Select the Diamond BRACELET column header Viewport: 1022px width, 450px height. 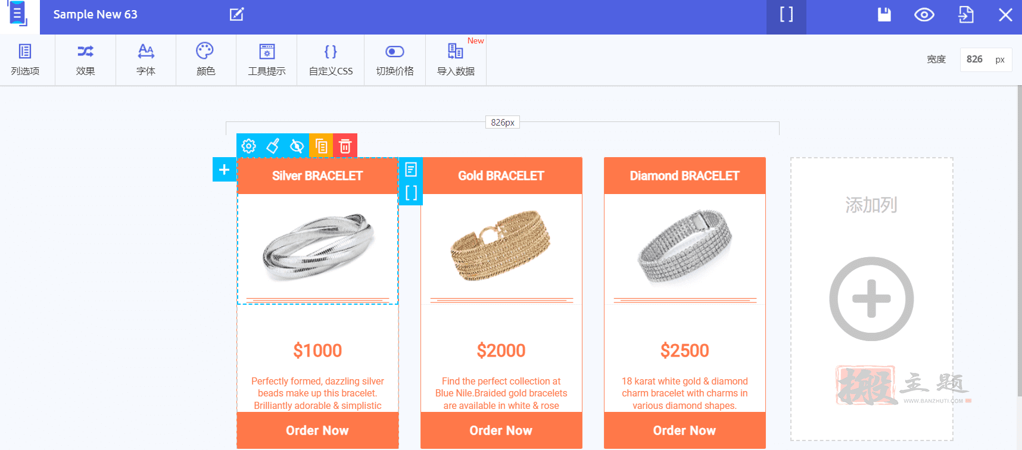click(685, 176)
